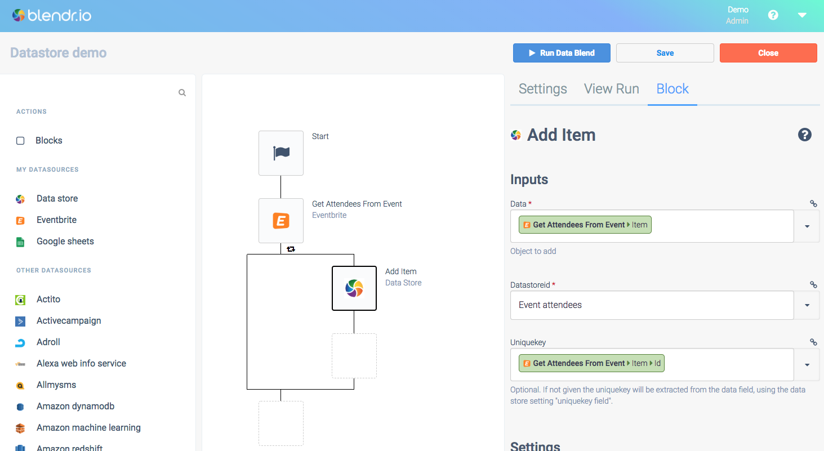
Task: Click empty placeholder block inside the loop
Action: click(x=354, y=356)
